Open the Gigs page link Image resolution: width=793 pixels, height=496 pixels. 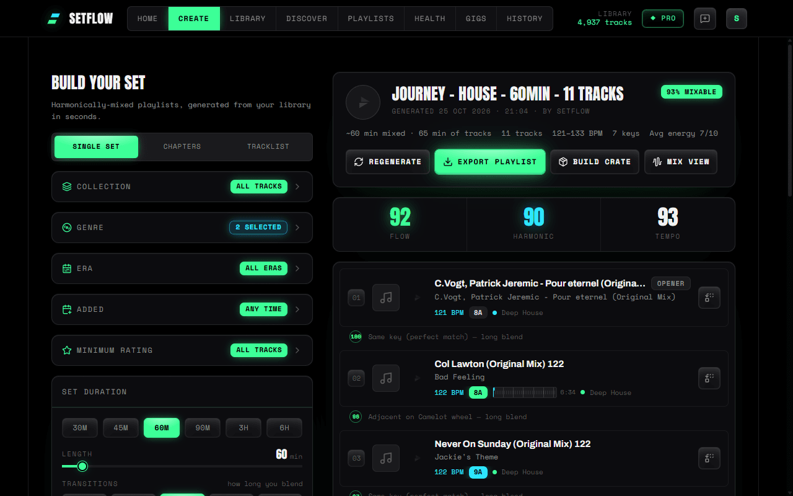click(x=476, y=19)
